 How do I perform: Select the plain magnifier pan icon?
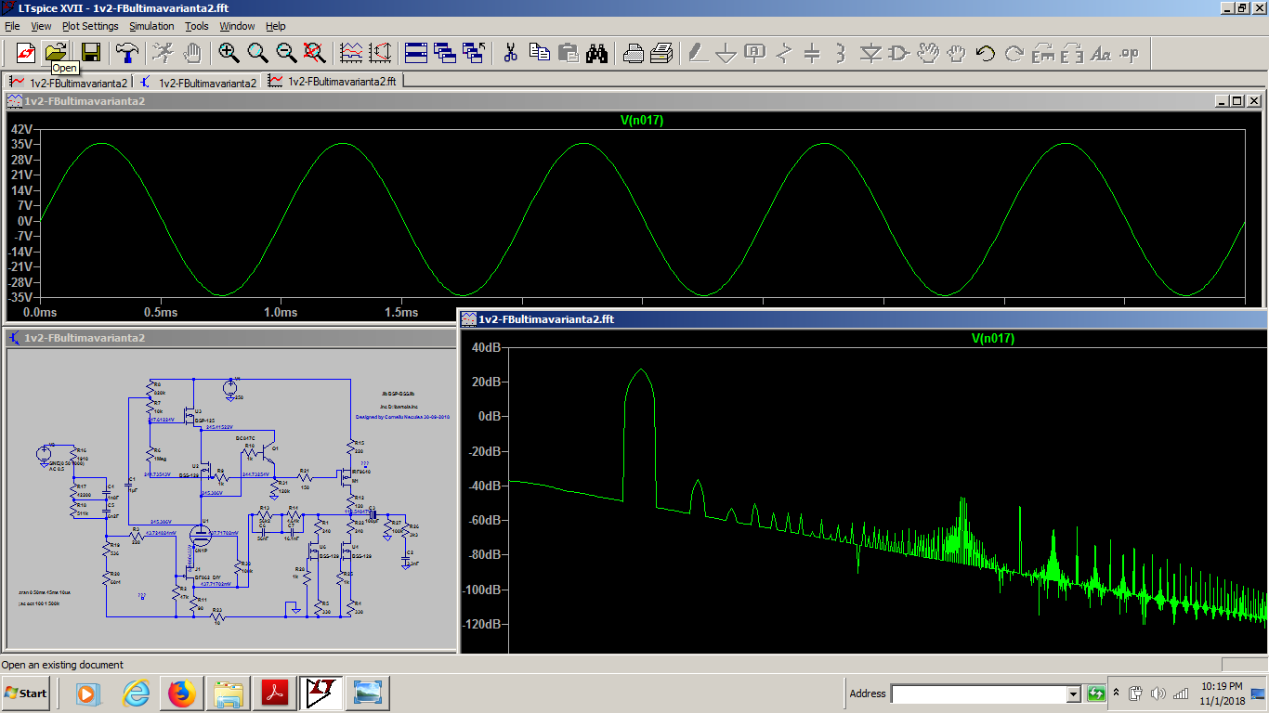(x=258, y=52)
